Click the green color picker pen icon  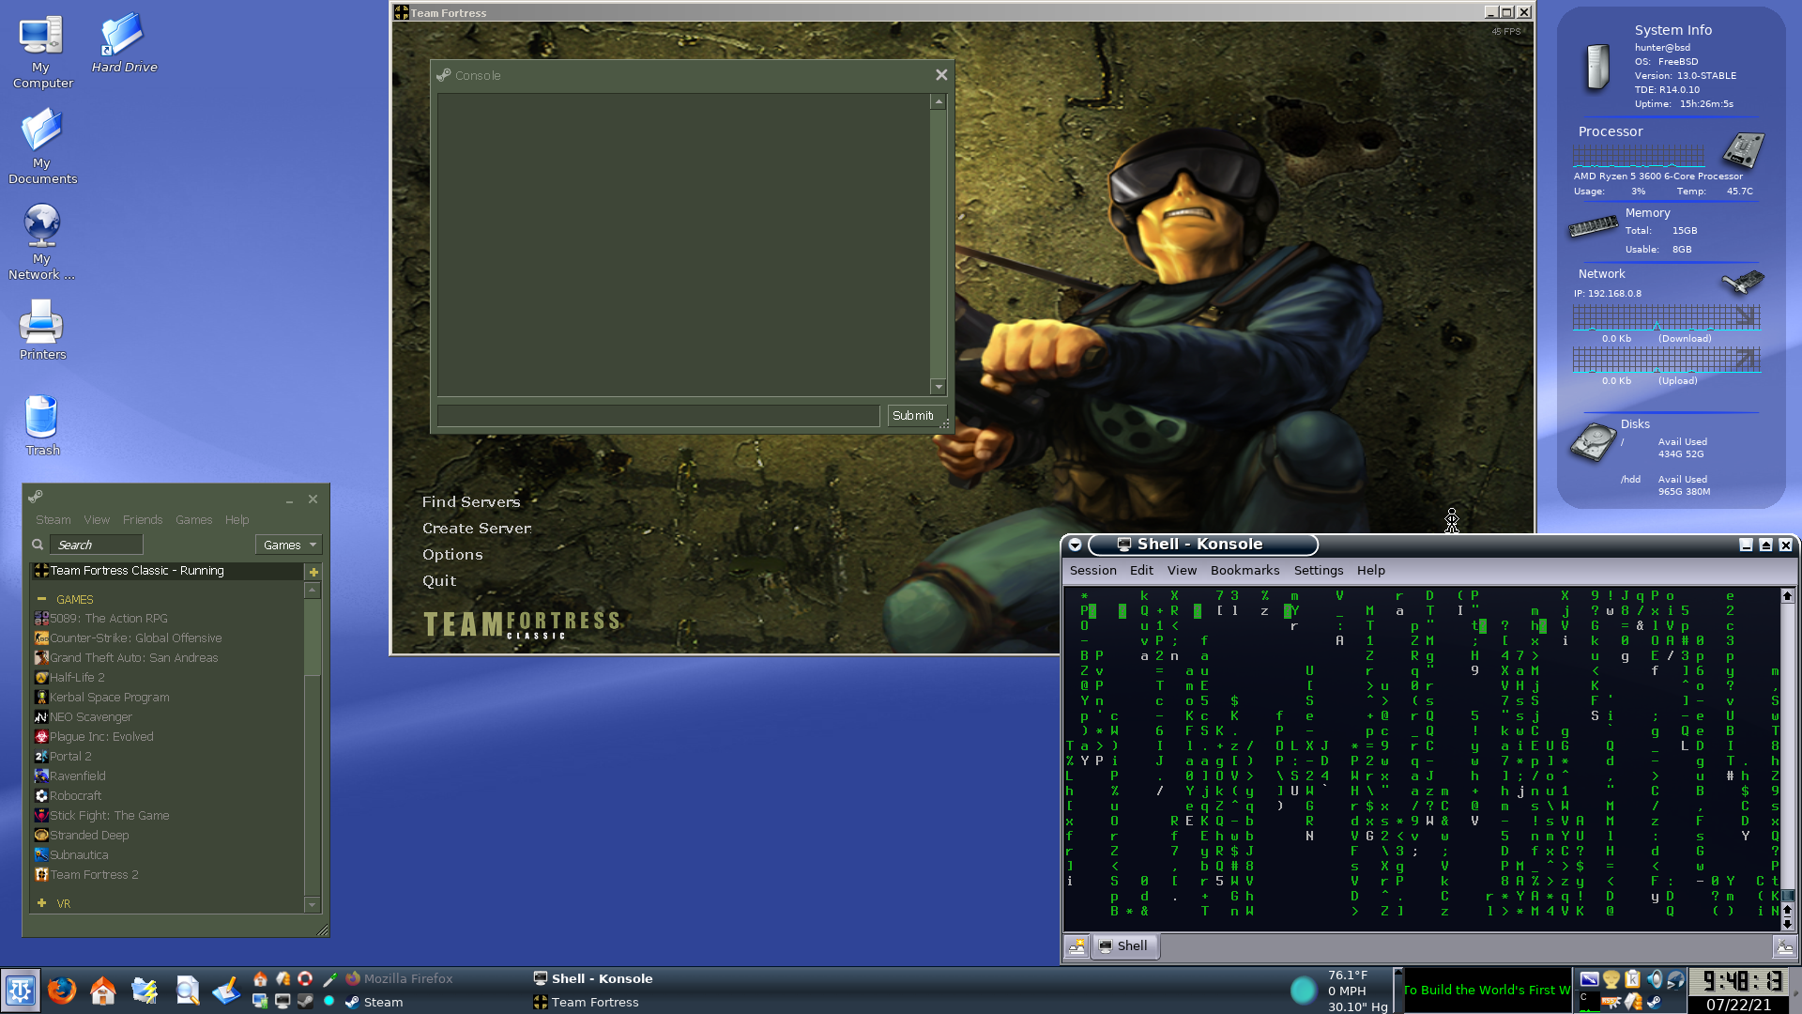click(328, 978)
